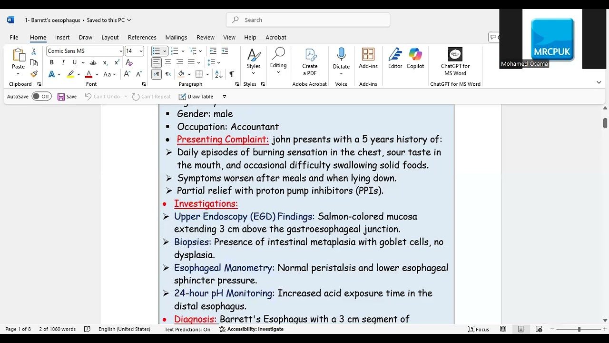Click Draw Table in quick toolbar
609x343 pixels.
tap(196, 96)
